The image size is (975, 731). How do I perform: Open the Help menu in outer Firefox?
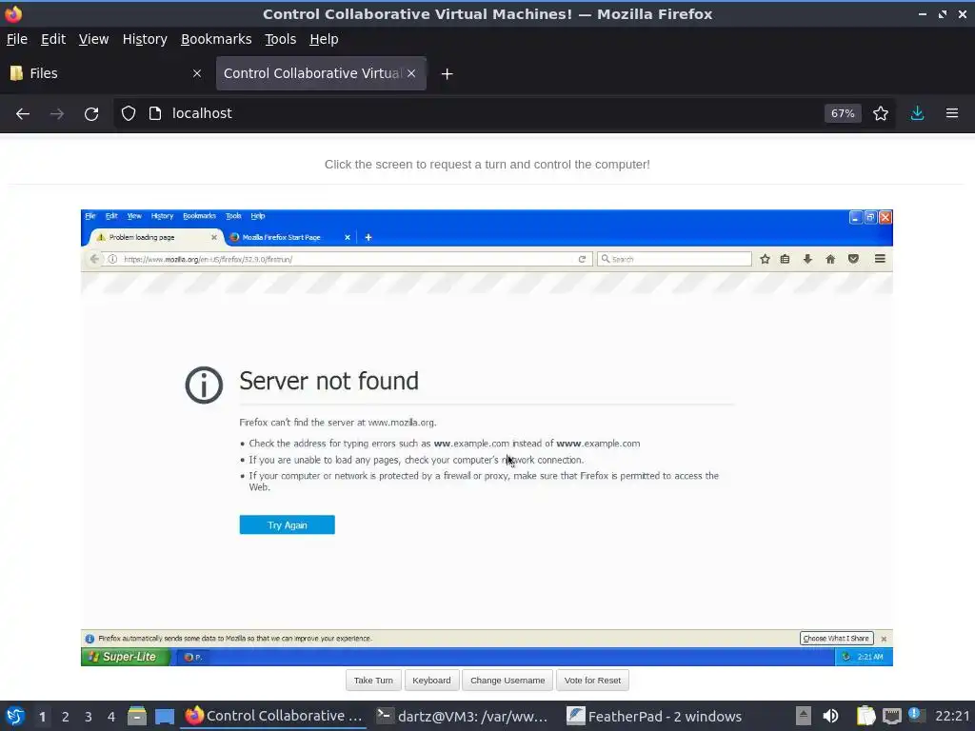click(324, 39)
